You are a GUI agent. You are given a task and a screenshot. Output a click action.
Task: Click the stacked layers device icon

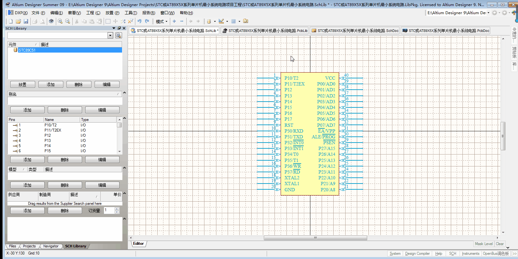pyautogui.click(x=51, y=21)
